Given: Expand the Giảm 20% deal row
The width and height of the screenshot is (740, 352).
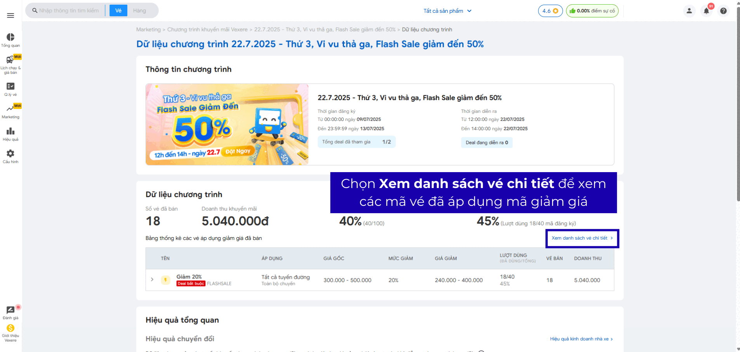Looking at the screenshot, I should click(152, 280).
